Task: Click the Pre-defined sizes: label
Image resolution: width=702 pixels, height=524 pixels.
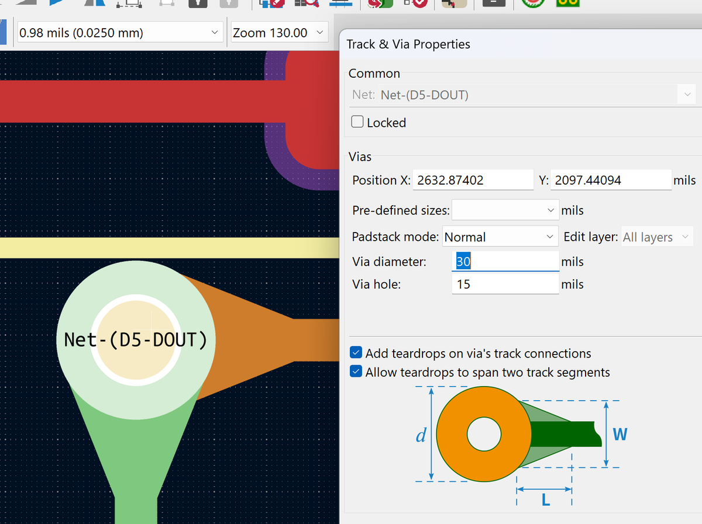Action: coord(401,210)
